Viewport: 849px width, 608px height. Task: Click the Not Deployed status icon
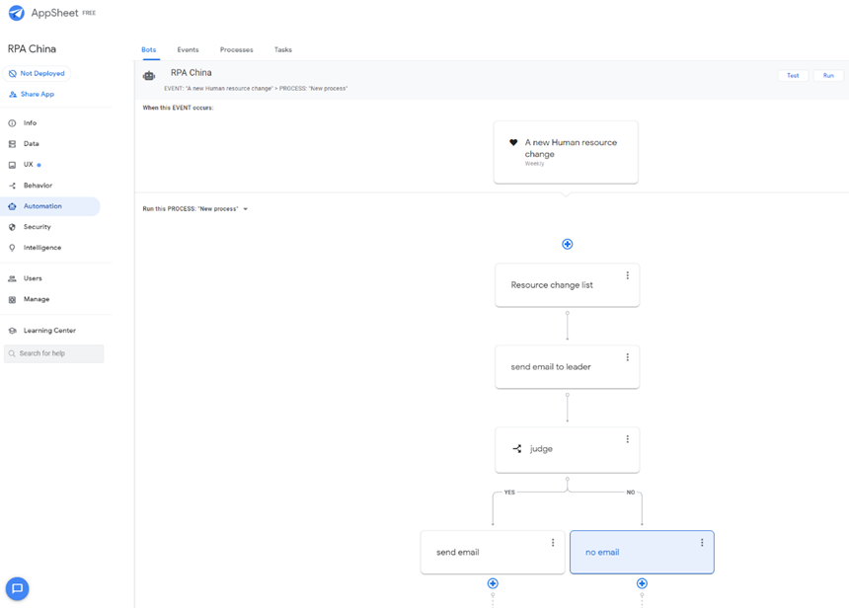pos(13,74)
